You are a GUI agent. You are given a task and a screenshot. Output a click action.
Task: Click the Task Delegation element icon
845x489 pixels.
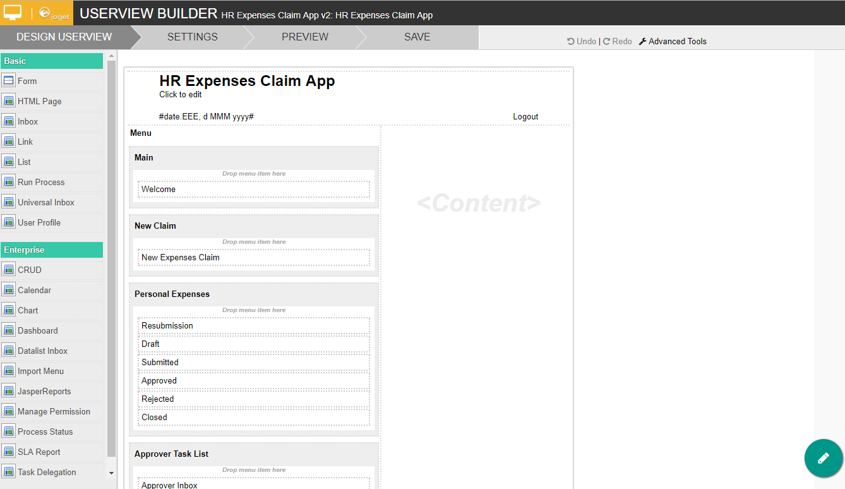pyautogui.click(x=8, y=471)
